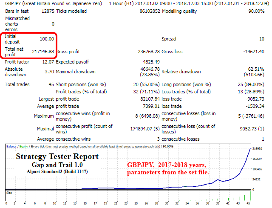
Task: Click the Bars in test value 12875
Action: click(x=45, y=11)
